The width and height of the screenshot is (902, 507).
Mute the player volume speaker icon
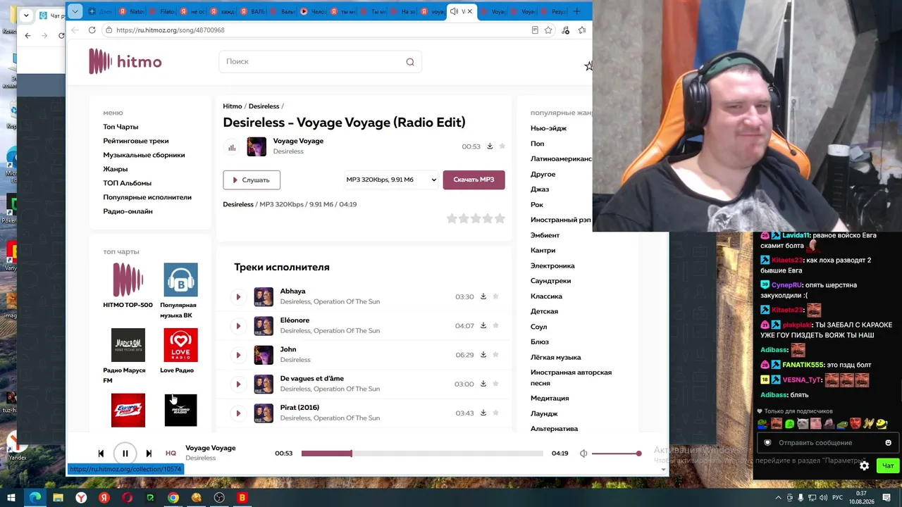583,453
